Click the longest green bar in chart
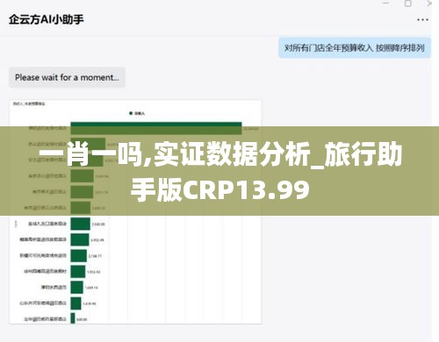This screenshot has height=342, width=439. [x=156, y=128]
